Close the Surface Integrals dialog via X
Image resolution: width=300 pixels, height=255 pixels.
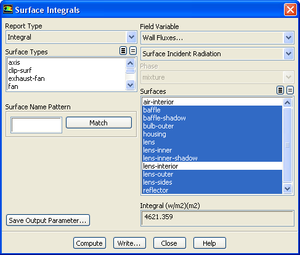pyautogui.click(x=290, y=10)
